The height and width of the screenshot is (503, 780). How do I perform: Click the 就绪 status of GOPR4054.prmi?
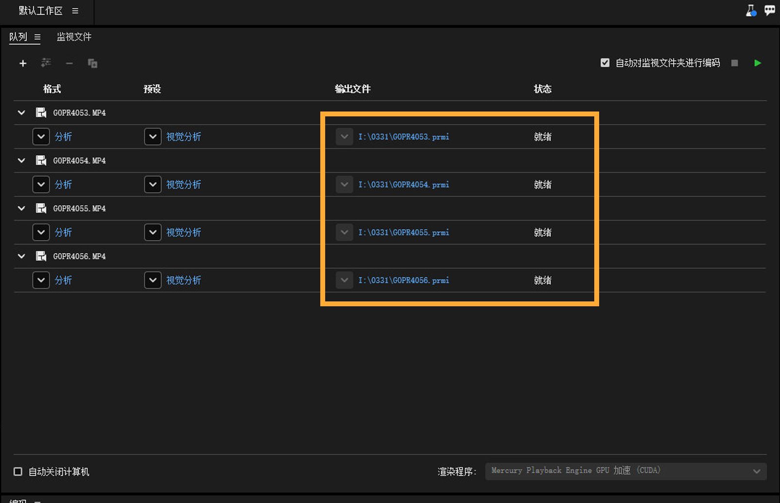543,185
